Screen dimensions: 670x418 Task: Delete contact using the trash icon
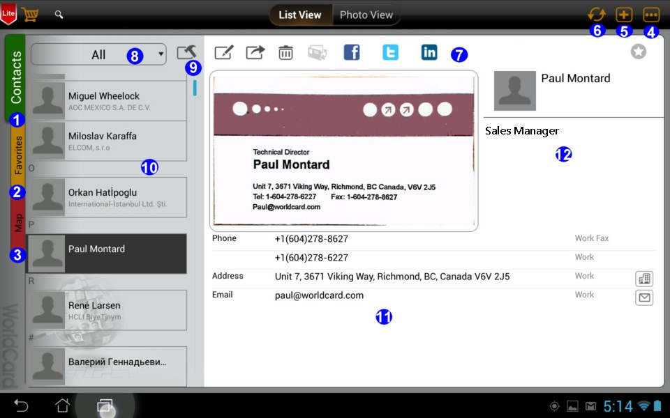(286, 52)
